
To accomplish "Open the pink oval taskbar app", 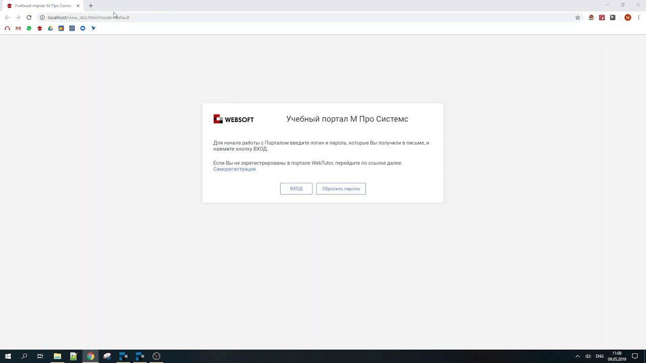I will pos(107,356).
